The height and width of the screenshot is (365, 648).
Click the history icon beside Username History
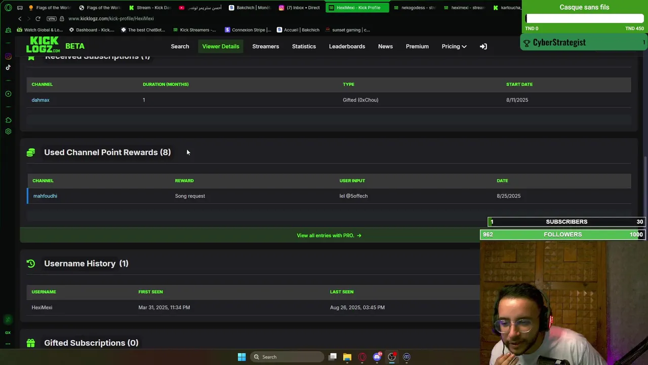coord(31,264)
